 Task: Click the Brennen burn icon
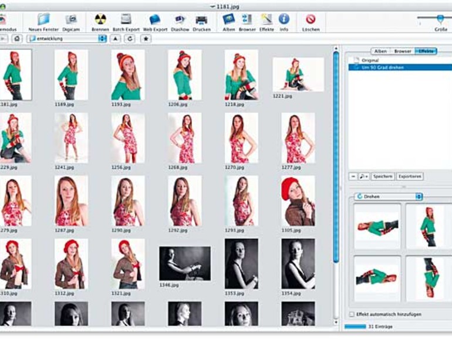point(100,20)
